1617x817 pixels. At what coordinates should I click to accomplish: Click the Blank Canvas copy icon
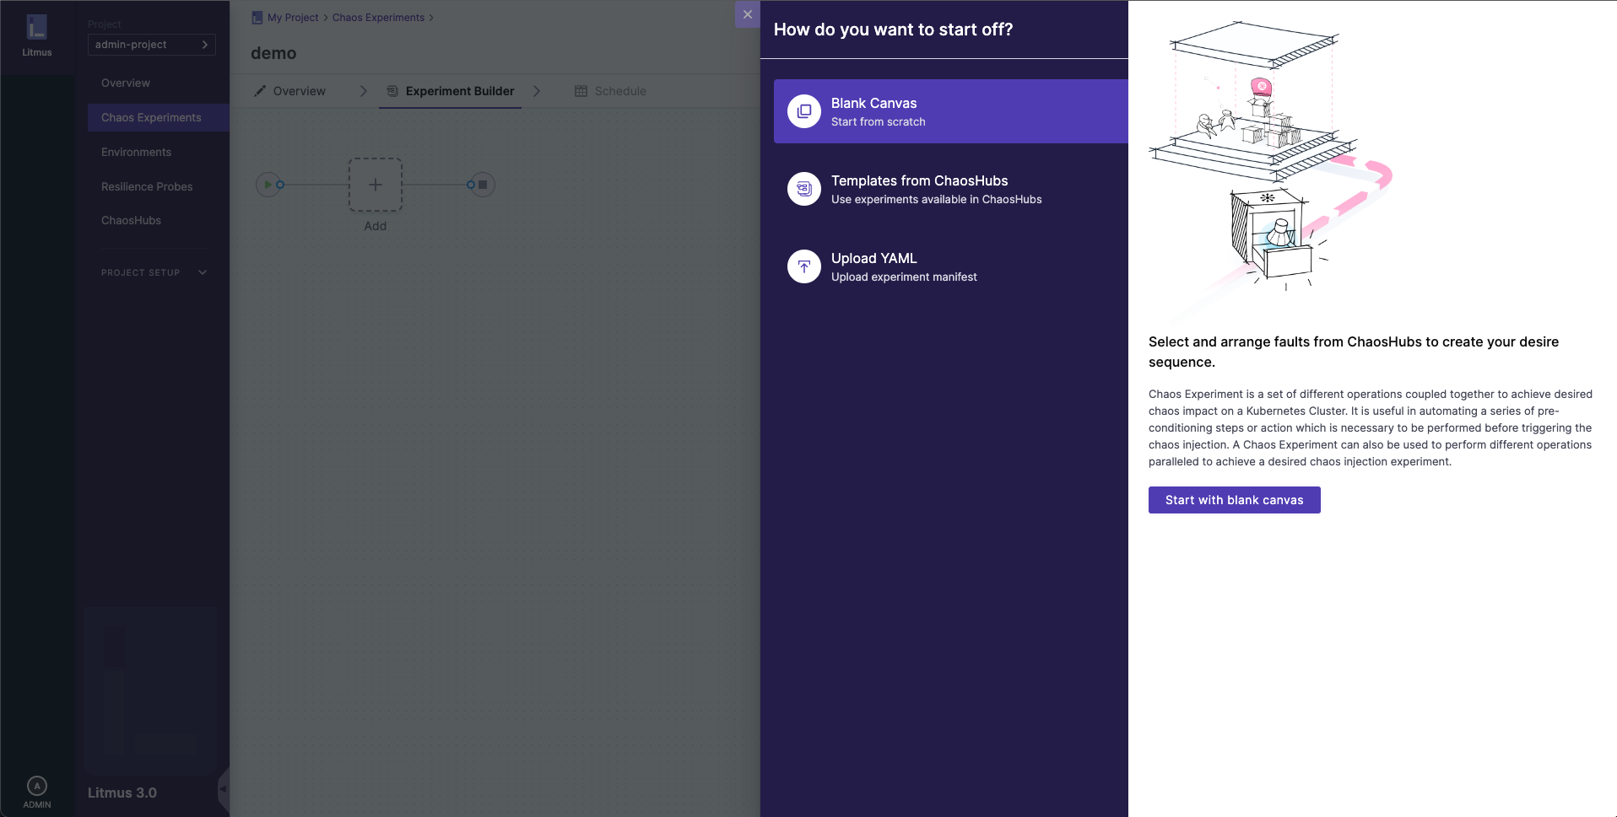pyautogui.click(x=803, y=111)
